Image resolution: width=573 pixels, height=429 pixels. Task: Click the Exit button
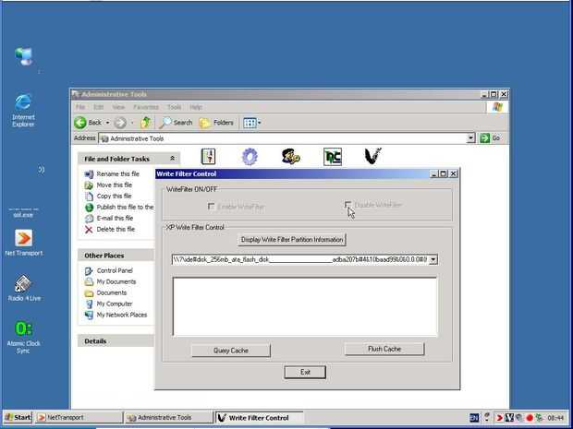tap(305, 372)
